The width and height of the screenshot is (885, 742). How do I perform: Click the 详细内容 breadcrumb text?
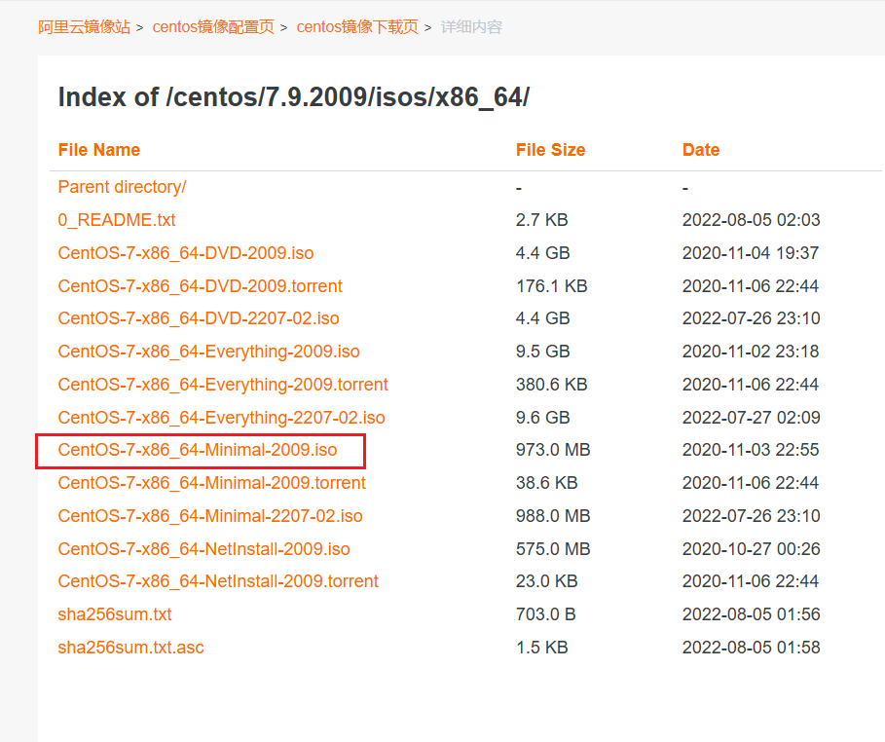[x=471, y=27]
